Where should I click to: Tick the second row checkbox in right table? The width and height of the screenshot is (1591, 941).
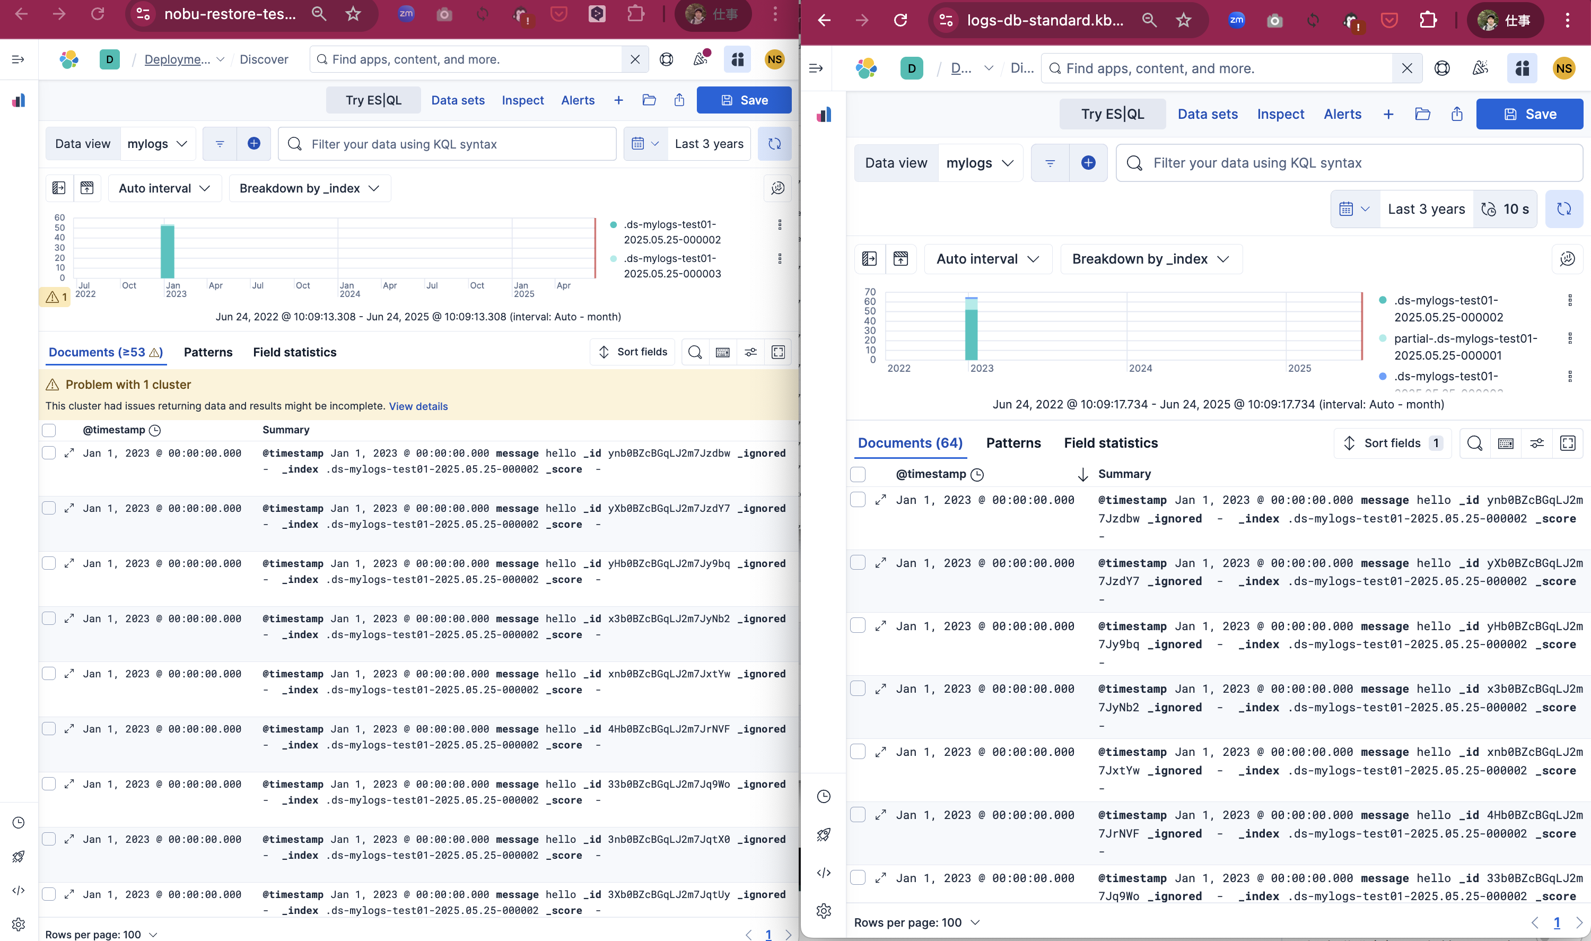coord(858,562)
